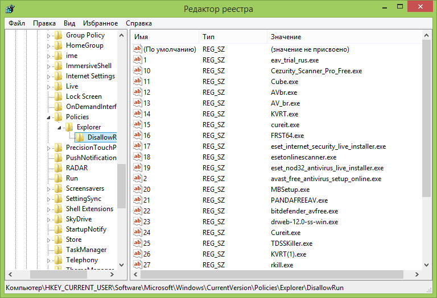
Task: Click the TaskManager folder icon
Action: point(59,250)
